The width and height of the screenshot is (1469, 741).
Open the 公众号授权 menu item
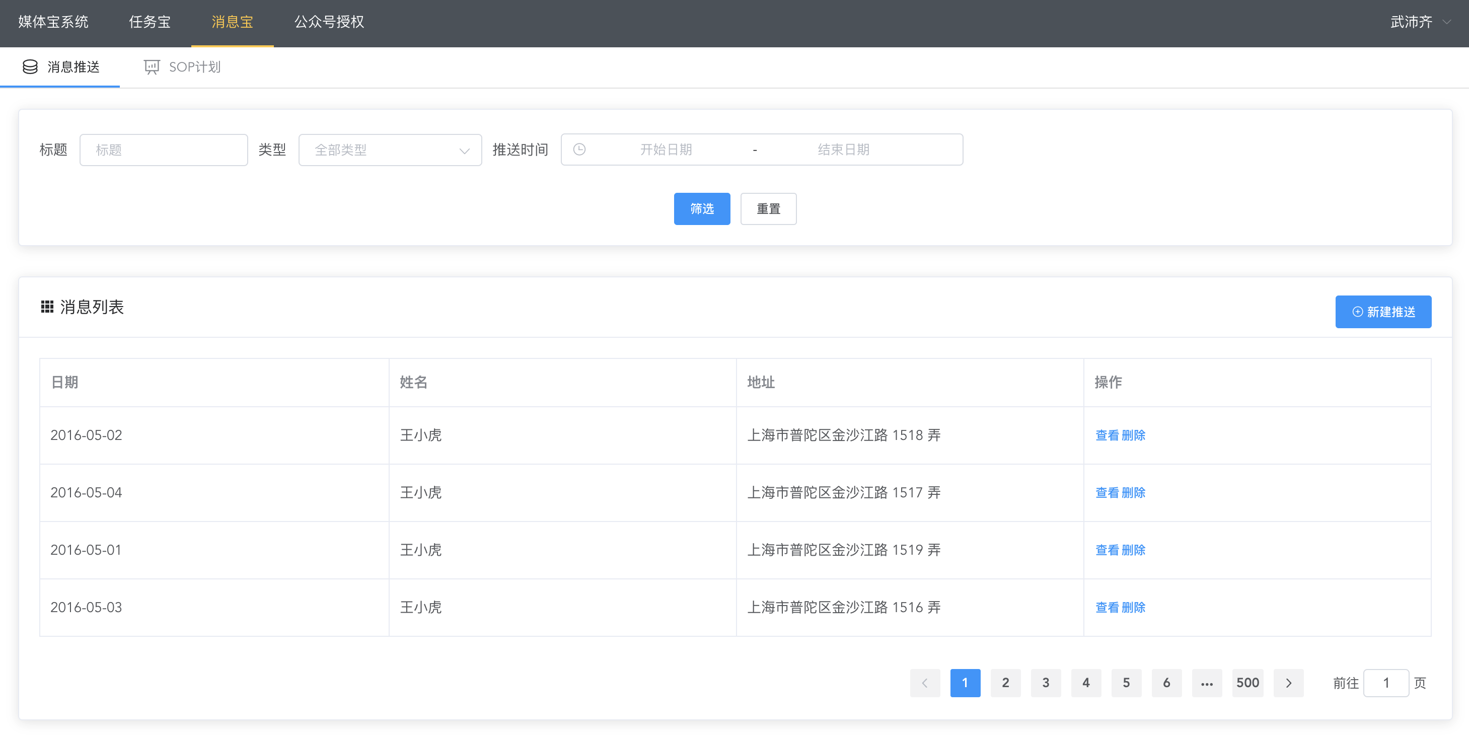[329, 22]
